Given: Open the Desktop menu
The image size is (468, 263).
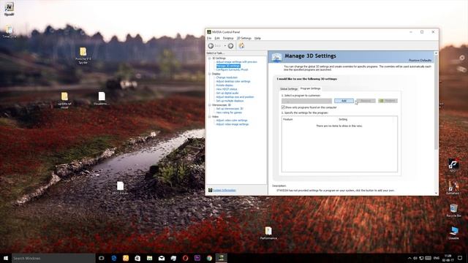Looking at the screenshot, I should pos(228,38).
